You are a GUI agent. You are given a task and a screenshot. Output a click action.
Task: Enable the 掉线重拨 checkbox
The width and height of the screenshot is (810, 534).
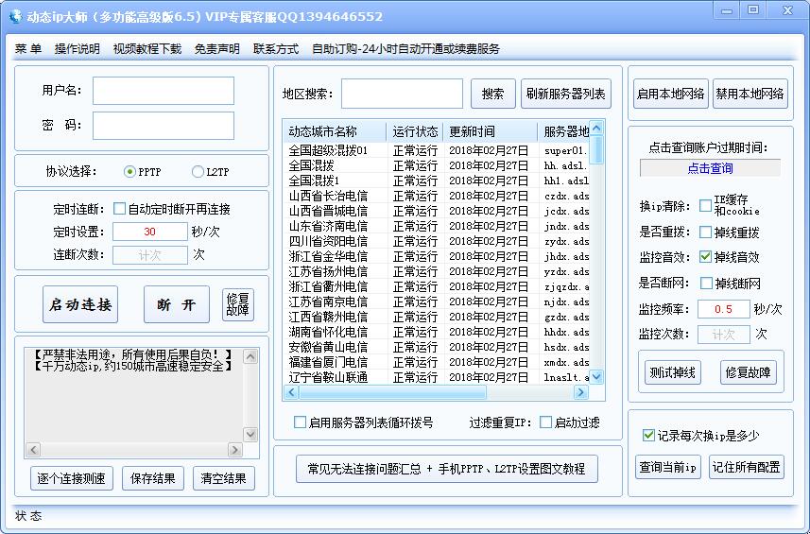705,232
